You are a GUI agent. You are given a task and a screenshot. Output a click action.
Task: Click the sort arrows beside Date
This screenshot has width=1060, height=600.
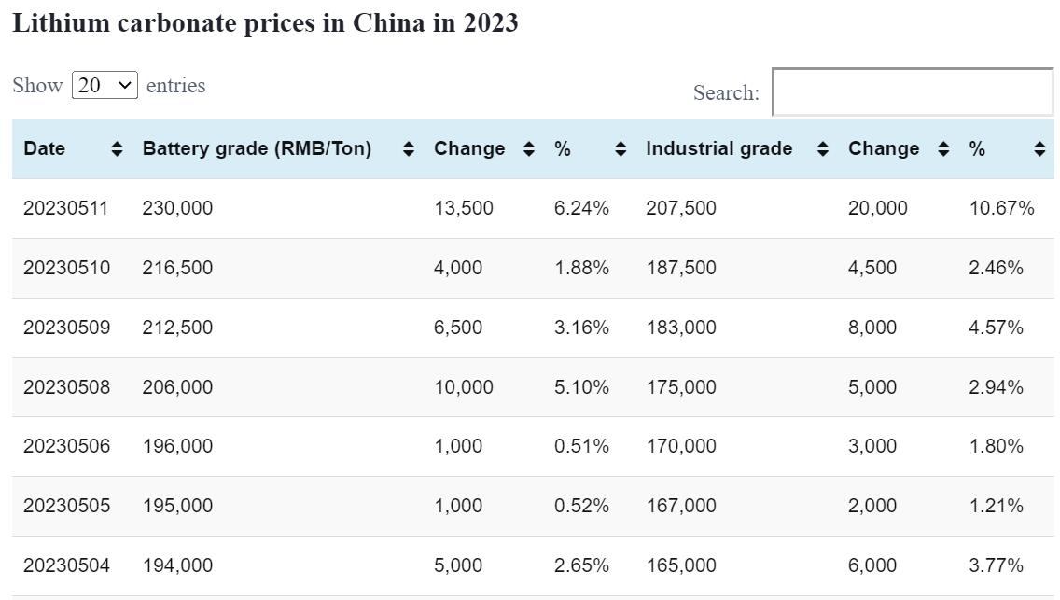(x=117, y=149)
